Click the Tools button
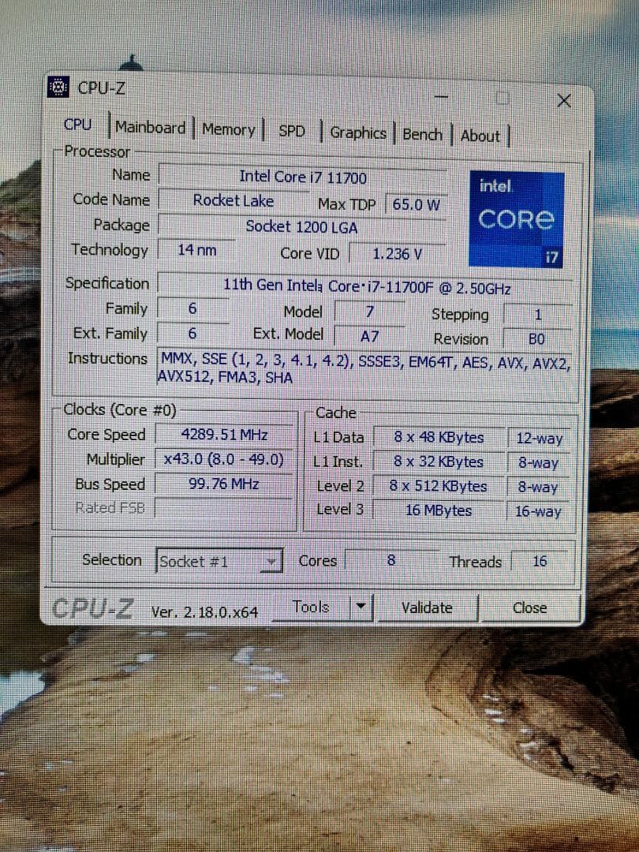The height and width of the screenshot is (852, 639). pyautogui.click(x=311, y=607)
